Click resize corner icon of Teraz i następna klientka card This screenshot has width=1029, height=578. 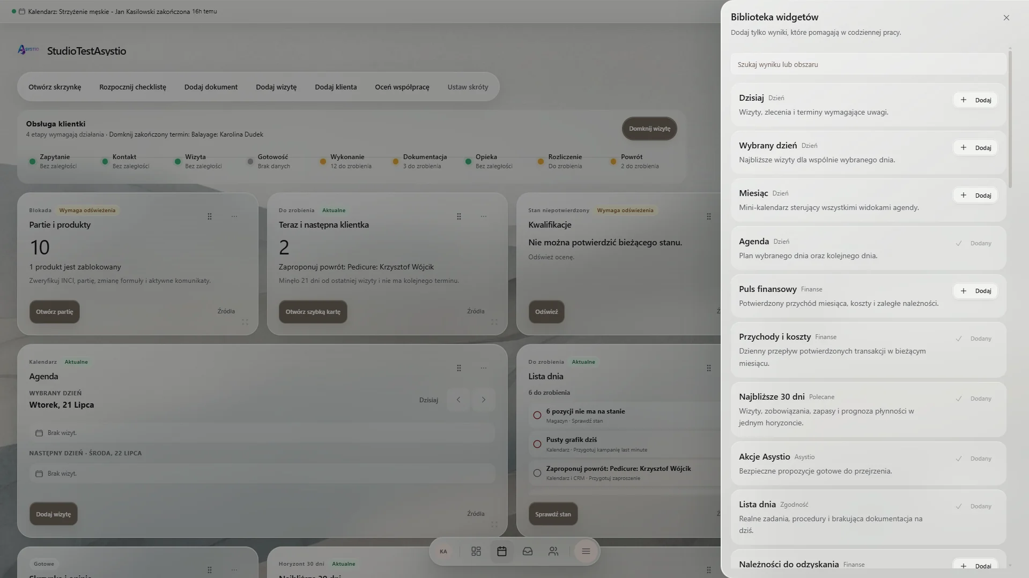tap(494, 322)
